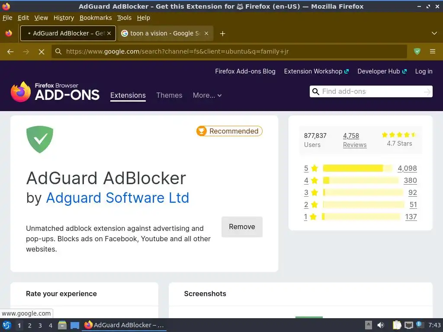Screen dimensions: 443x332
Task: Click the Firefox View icon
Action: click(9, 33)
